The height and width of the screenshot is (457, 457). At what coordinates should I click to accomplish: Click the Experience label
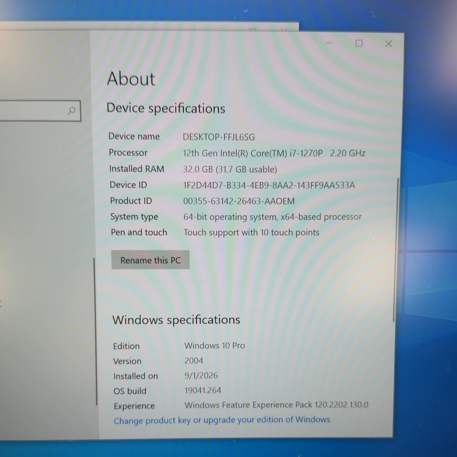pyautogui.click(x=134, y=406)
